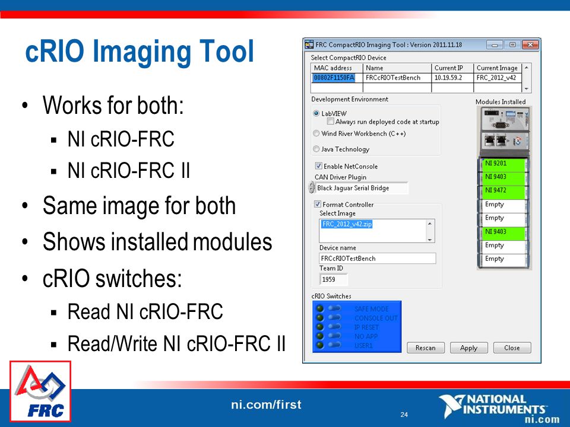Select the NI 9472 module slot
The image size is (570, 427).
click(x=504, y=191)
